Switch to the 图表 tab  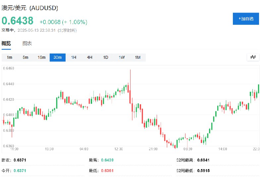(x=27, y=44)
